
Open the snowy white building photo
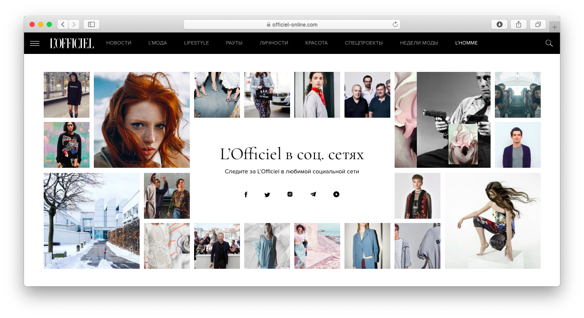click(x=92, y=221)
